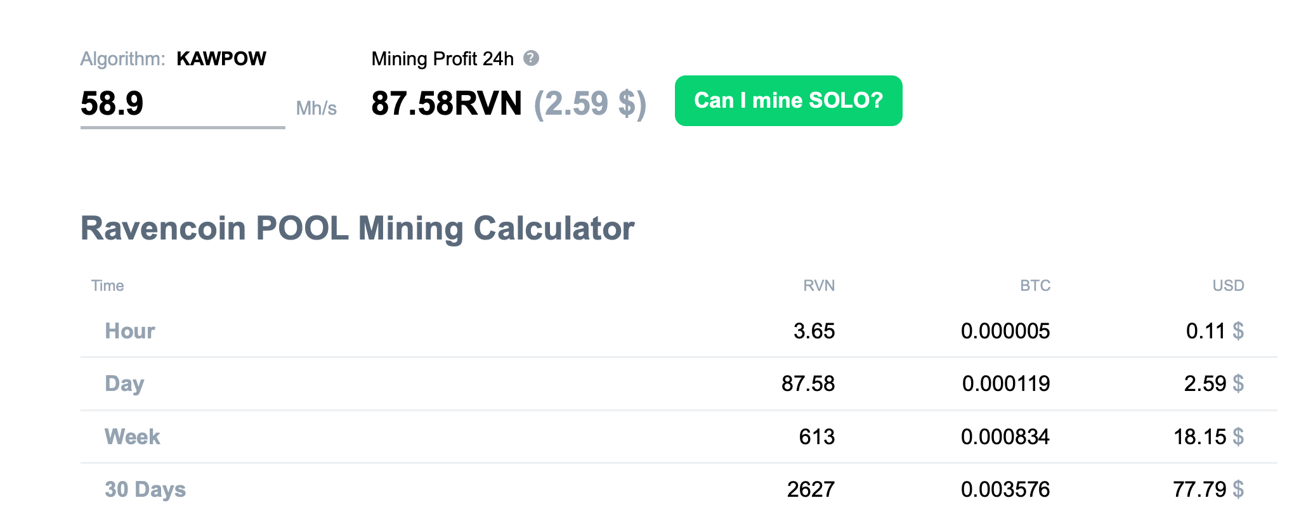The width and height of the screenshot is (1294, 531).
Task: Click the 77.79 USD value for 30 Days
Action: coord(1199,489)
